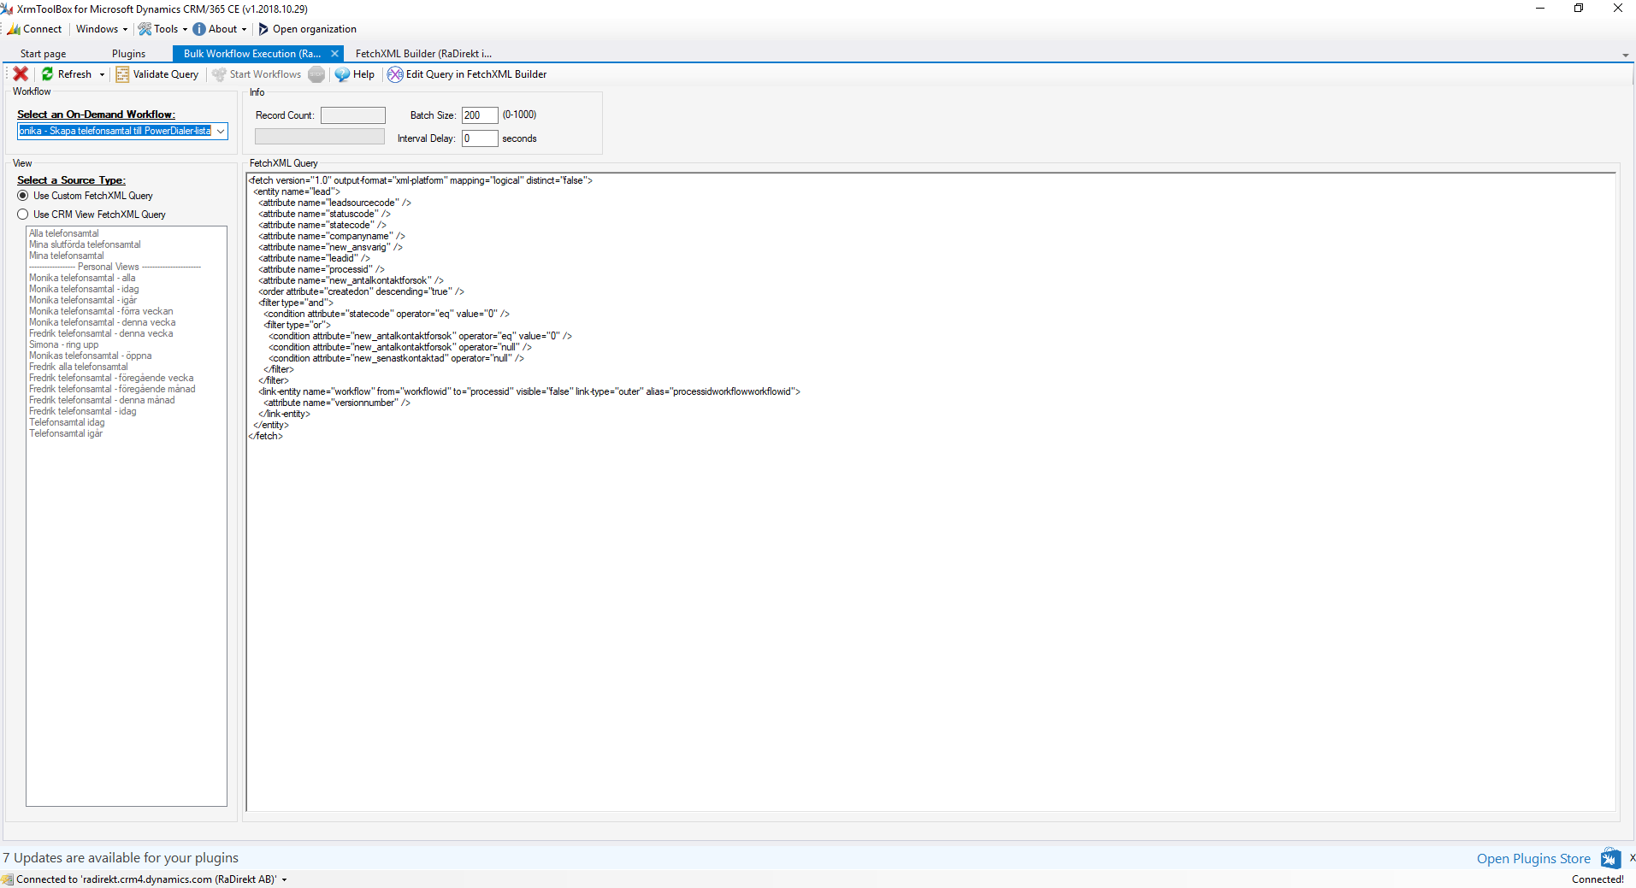Select the Use CRM View FetchXML Query option
Screen dimensions: 1636x888
tap(23, 214)
